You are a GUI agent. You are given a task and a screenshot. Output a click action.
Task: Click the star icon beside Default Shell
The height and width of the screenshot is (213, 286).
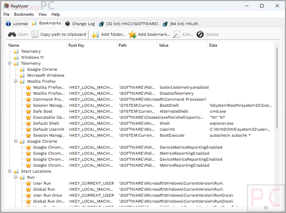pyautogui.click(x=28, y=123)
